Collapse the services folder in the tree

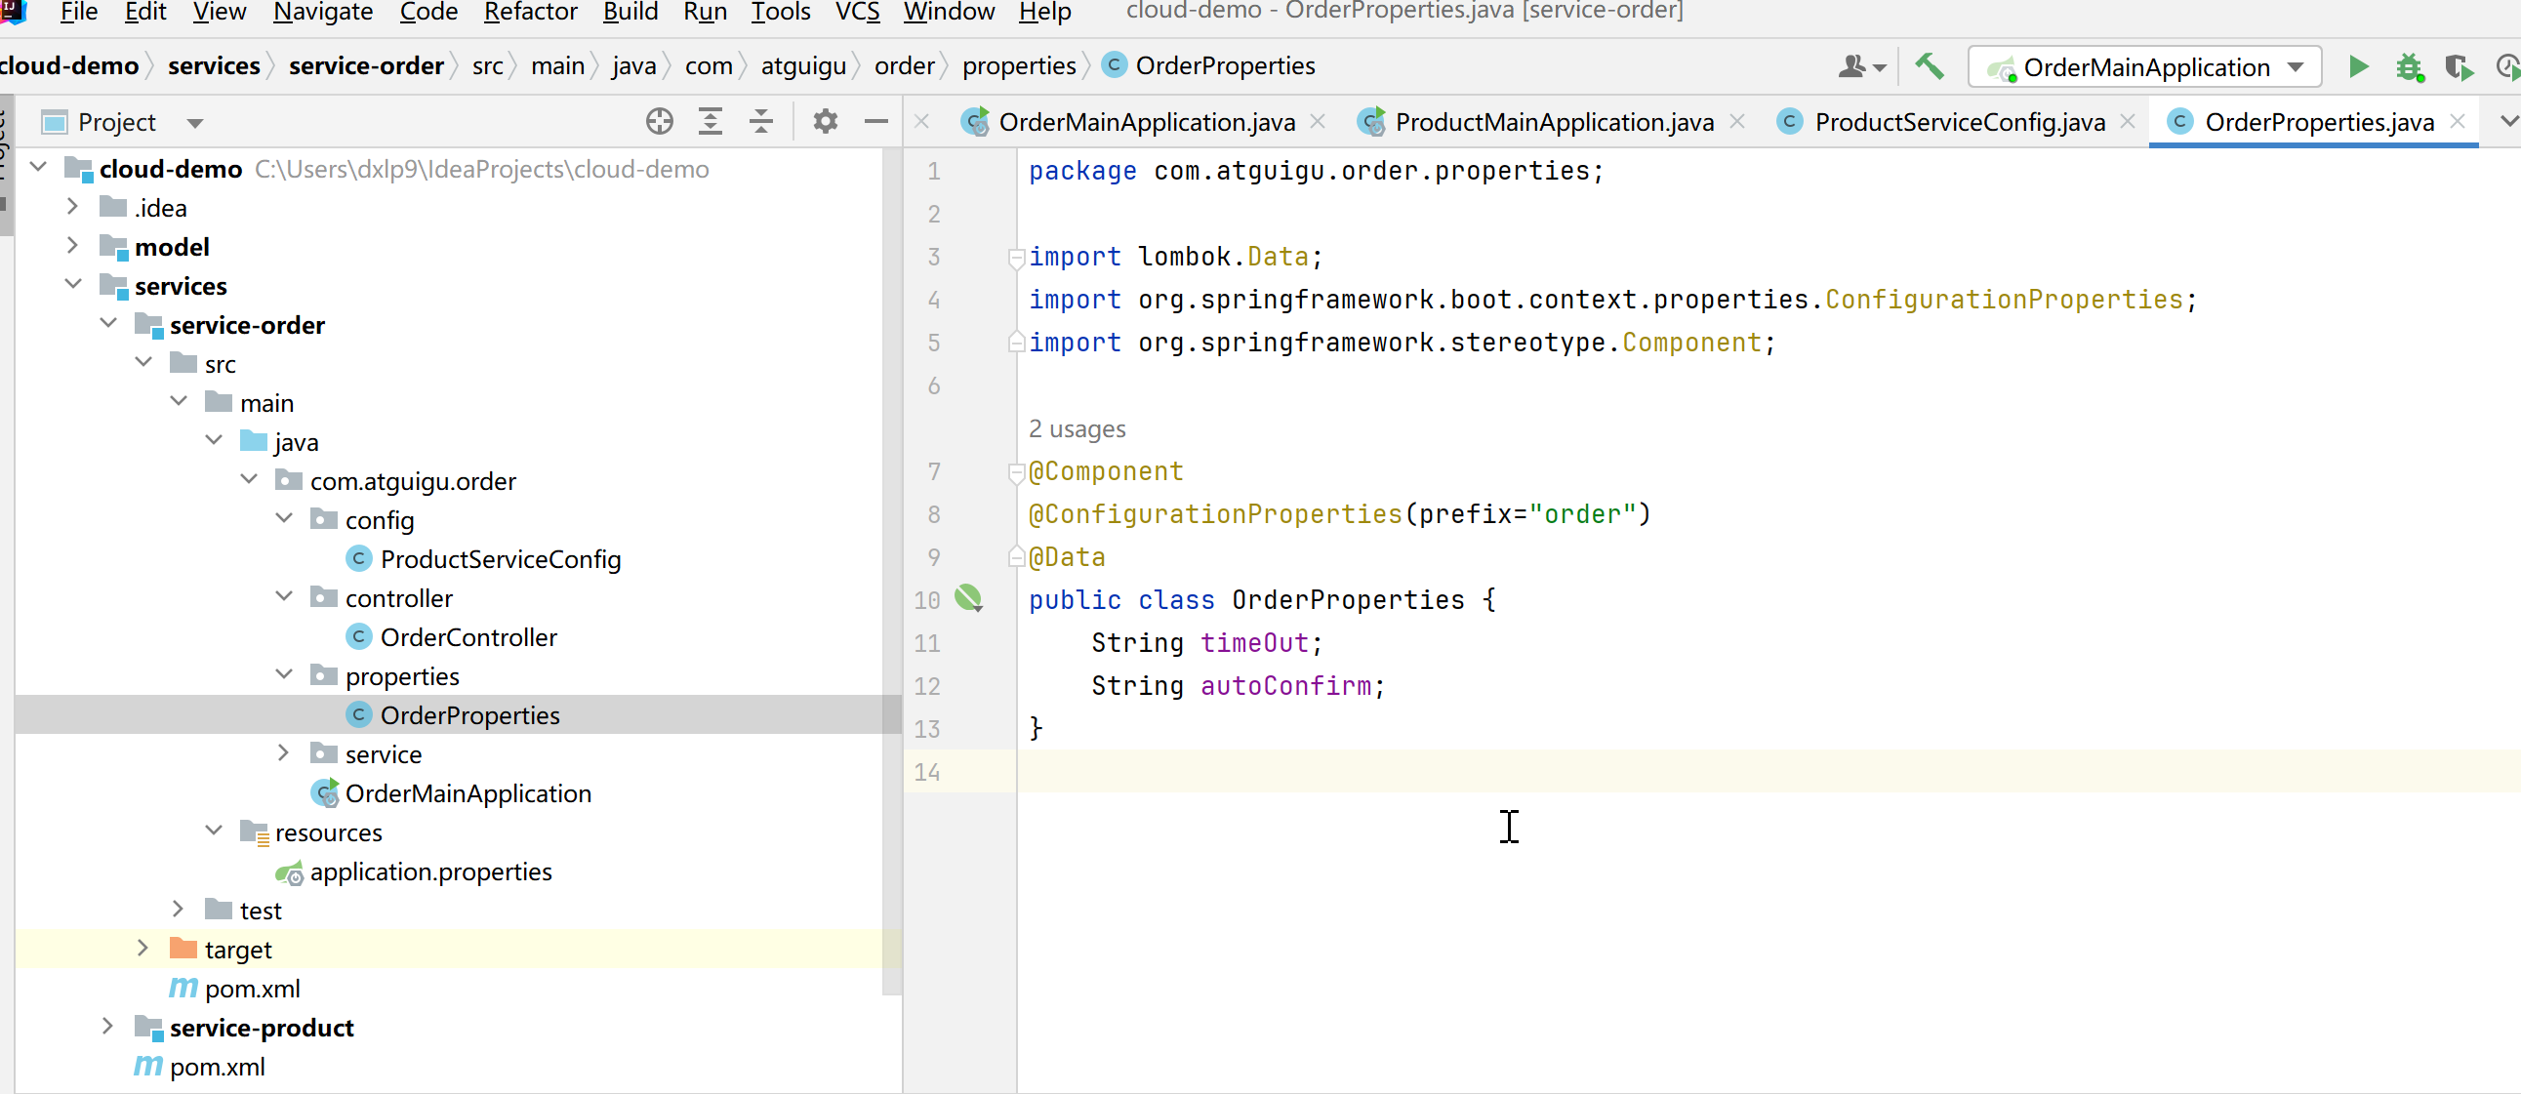pos(73,284)
